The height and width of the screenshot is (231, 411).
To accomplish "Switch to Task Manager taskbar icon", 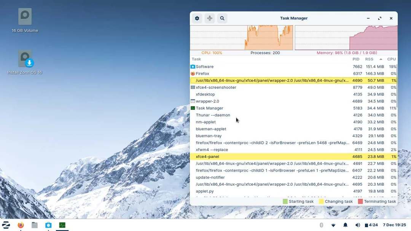I will 62,225.
